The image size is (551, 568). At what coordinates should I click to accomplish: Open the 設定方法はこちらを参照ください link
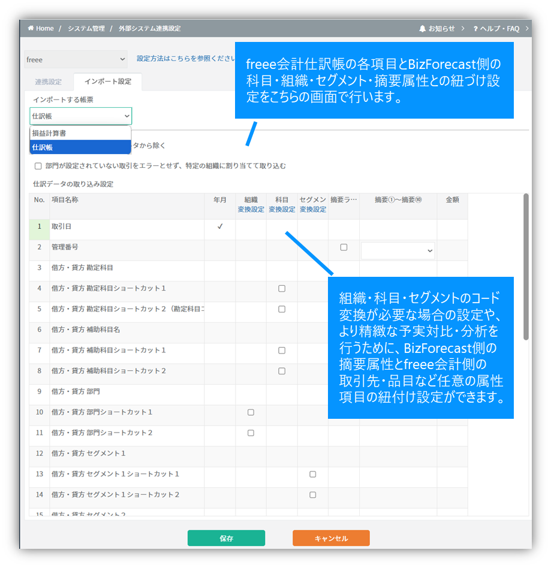pyautogui.click(x=186, y=58)
